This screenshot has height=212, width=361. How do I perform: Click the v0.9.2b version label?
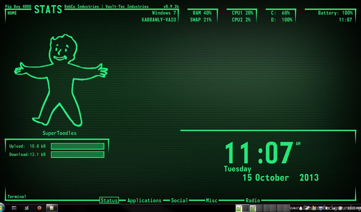pos(171,6)
